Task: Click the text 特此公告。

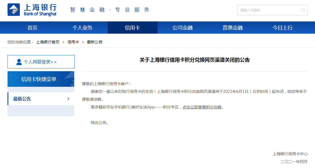Action: click(x=100, y=123)
